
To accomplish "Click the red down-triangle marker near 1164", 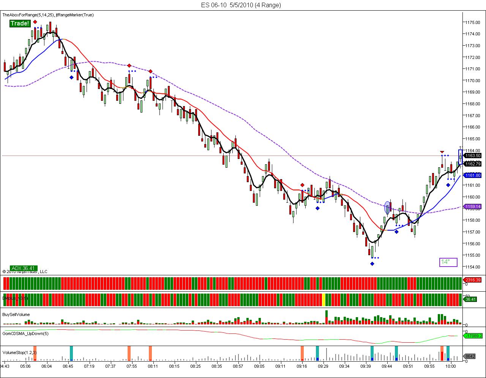I will [x=442, y=152].
